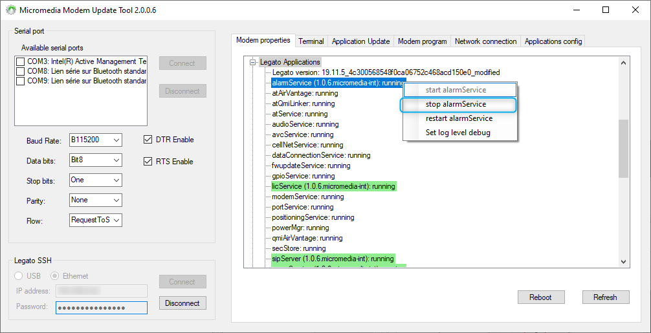Choose stop alarmService from context menu
This screenshot has width=651, height=333.
coord(456,104)
